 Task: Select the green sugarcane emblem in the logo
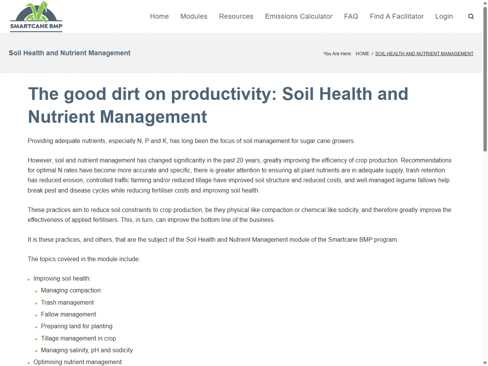[36, 11]
